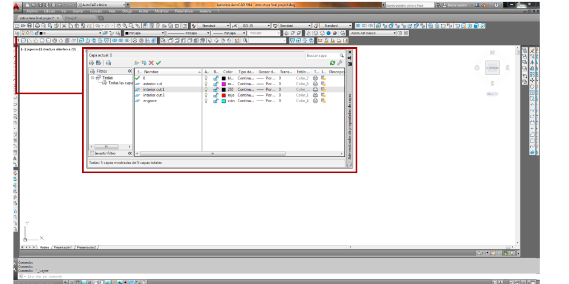The width and height of the screenshot is (569, 284).
Task: Set current layer with green checkmark icon
Action: (158, 63)
